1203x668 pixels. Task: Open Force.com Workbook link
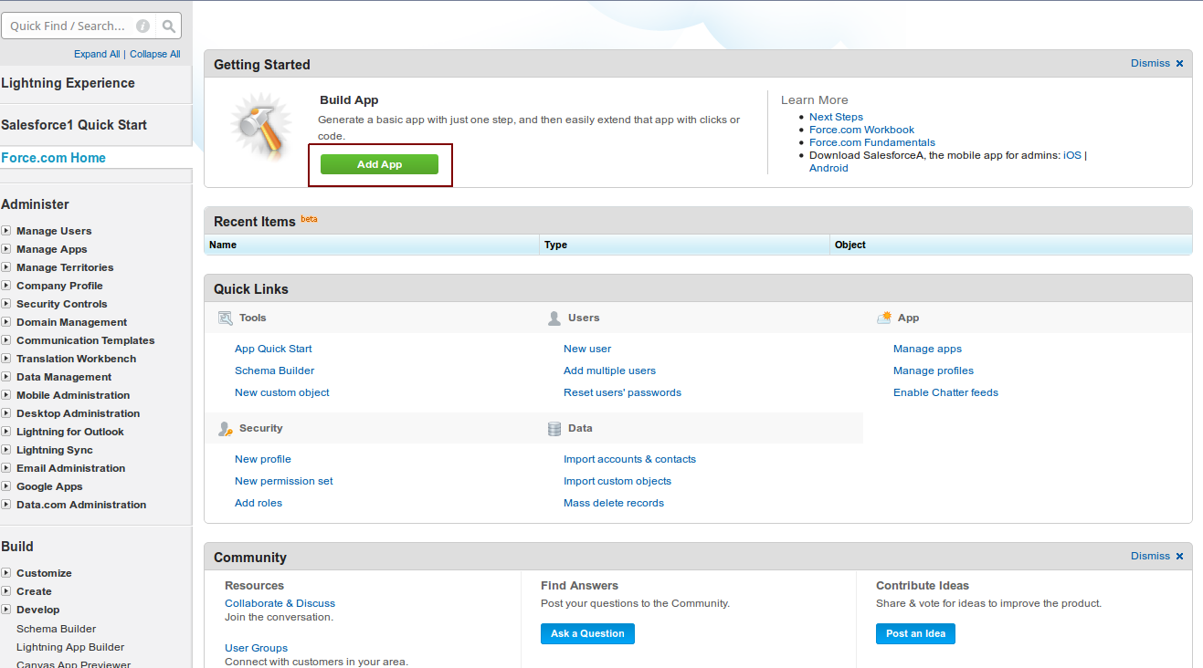[x=861, y=130]
